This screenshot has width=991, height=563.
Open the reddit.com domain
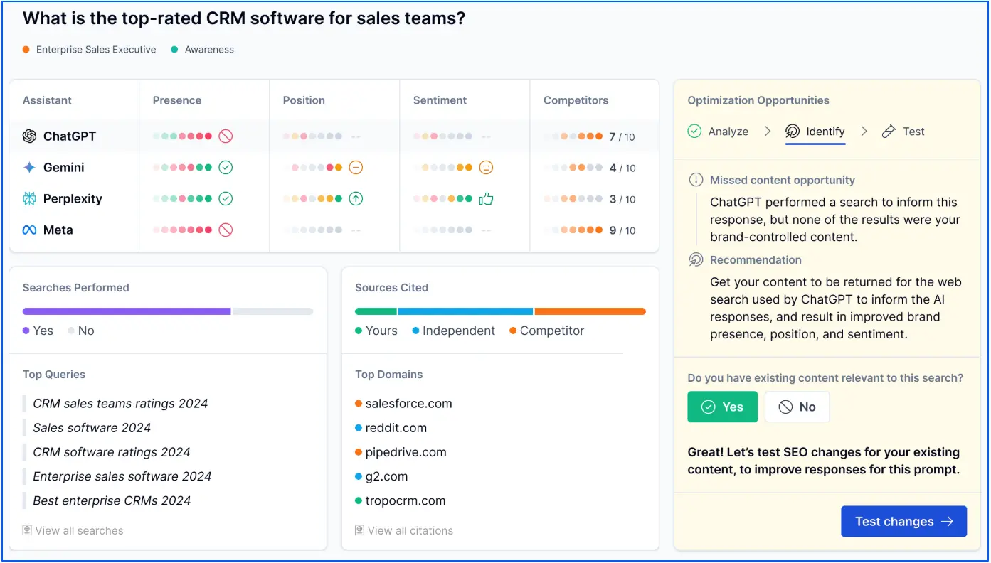click(x=391, y=428)
